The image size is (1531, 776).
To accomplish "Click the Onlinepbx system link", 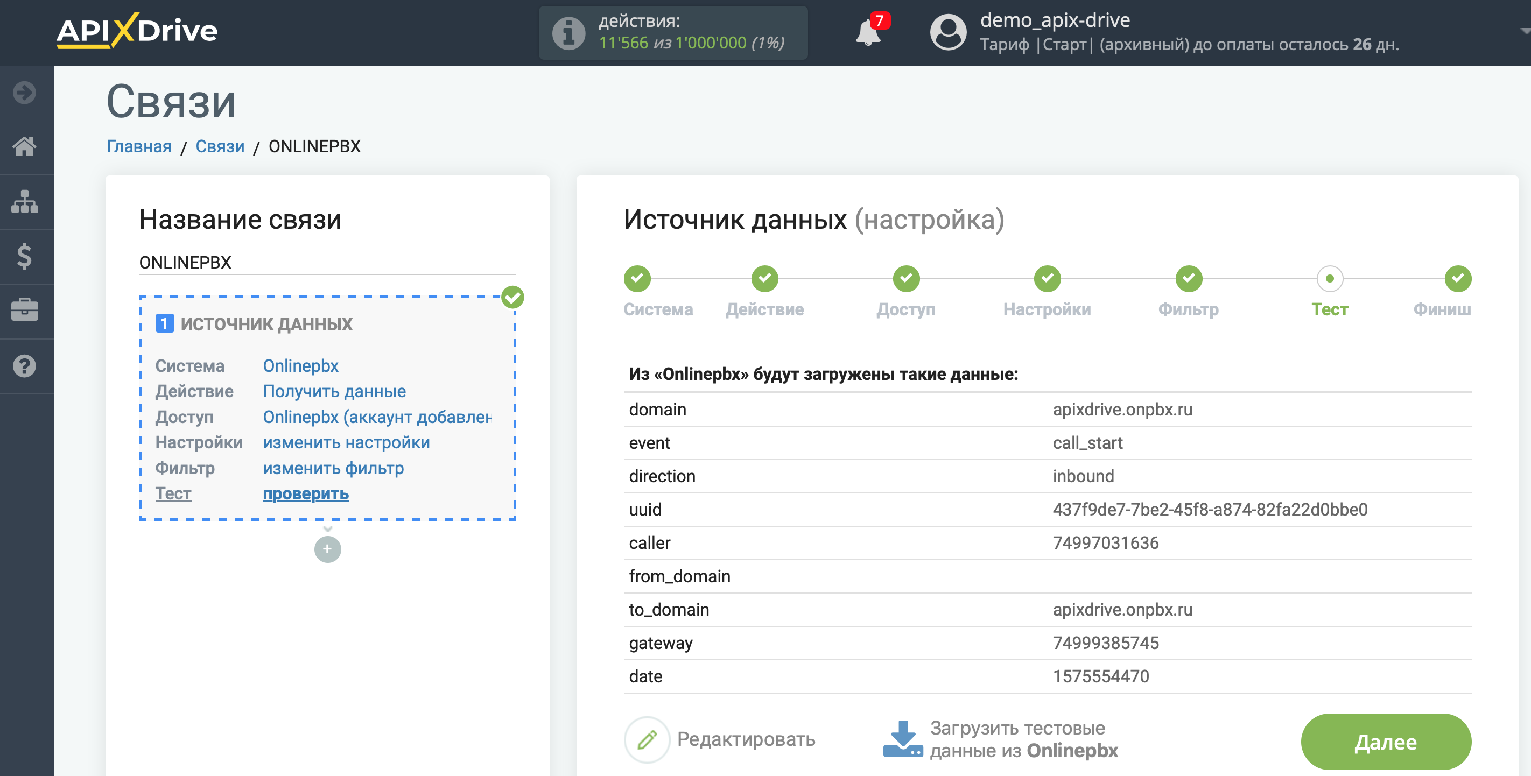I will click(301, 365).
